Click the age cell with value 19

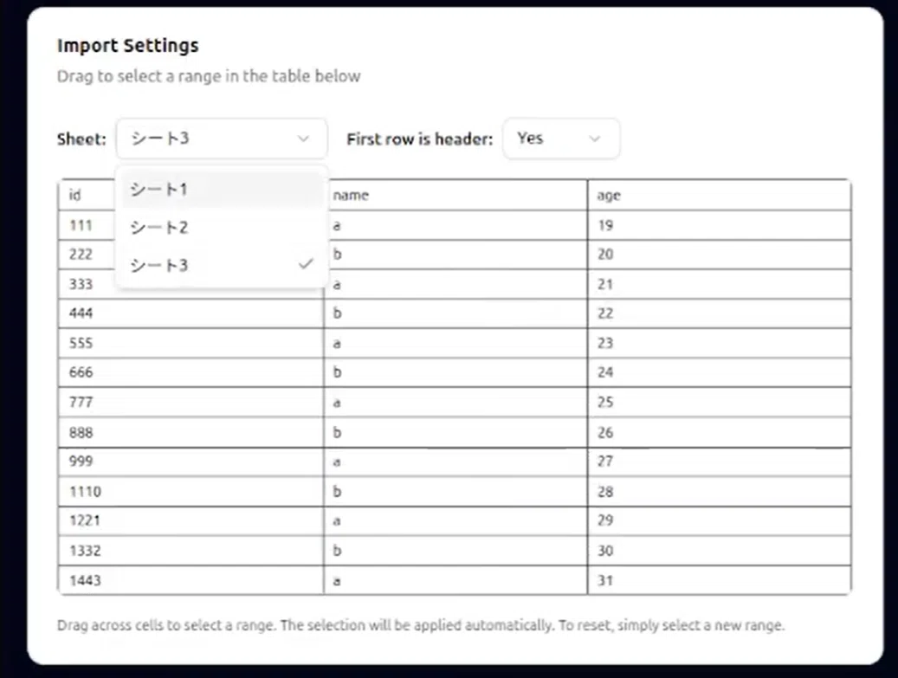pyautogui.click(x=719, y=225)
